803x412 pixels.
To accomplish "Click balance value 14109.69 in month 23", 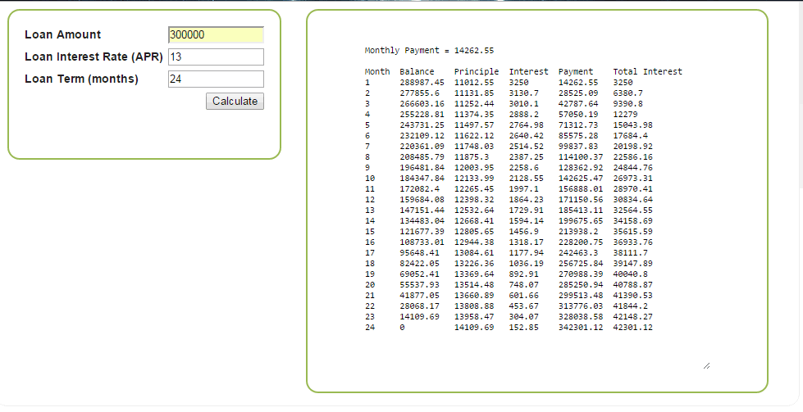I will 419,317.
